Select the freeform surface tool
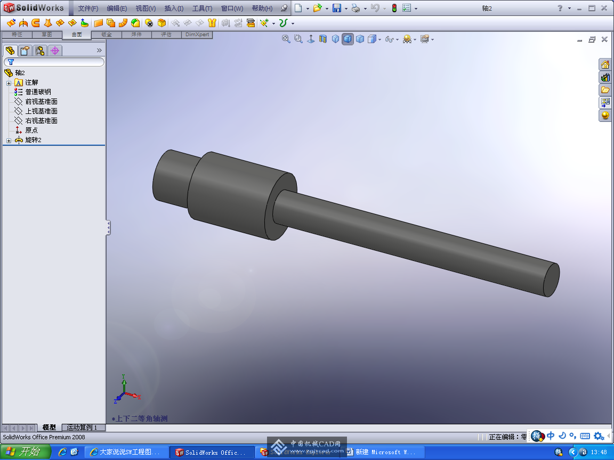This screenshot has height=460, width=614. pos(84,23)
